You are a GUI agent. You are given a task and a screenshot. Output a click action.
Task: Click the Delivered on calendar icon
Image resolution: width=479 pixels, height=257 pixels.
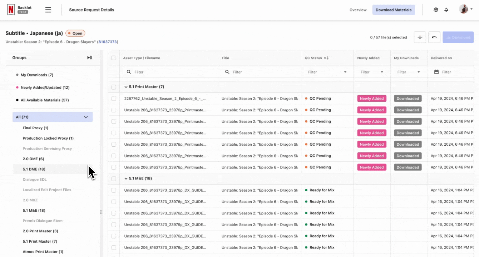tap(436, 72)
